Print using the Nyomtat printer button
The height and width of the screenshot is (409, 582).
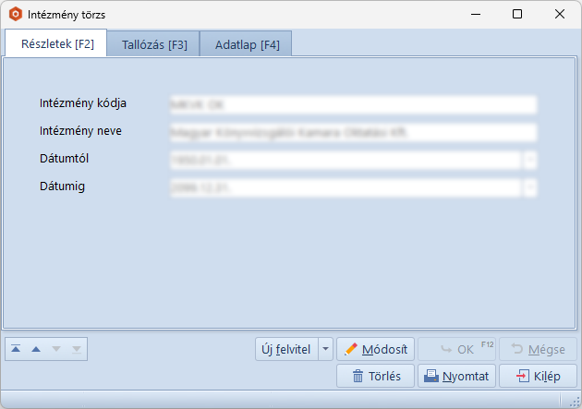point(456,376)
